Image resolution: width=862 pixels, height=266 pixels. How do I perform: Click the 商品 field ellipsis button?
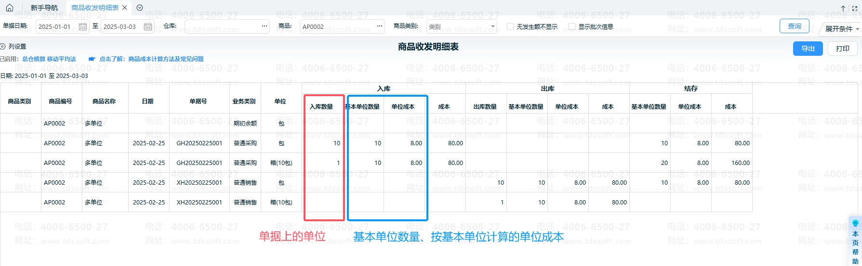click(x=380, y=26)
